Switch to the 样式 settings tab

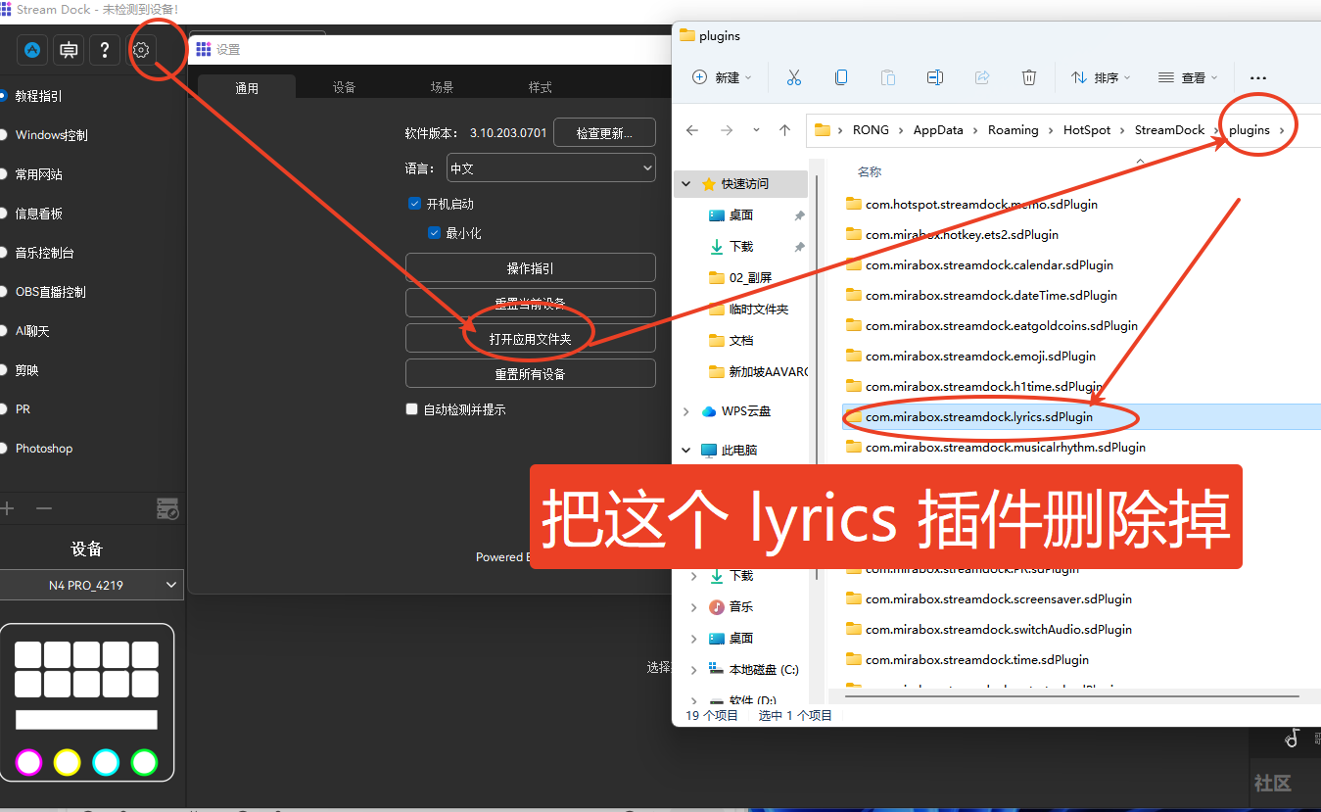click(x=540, y=87)
